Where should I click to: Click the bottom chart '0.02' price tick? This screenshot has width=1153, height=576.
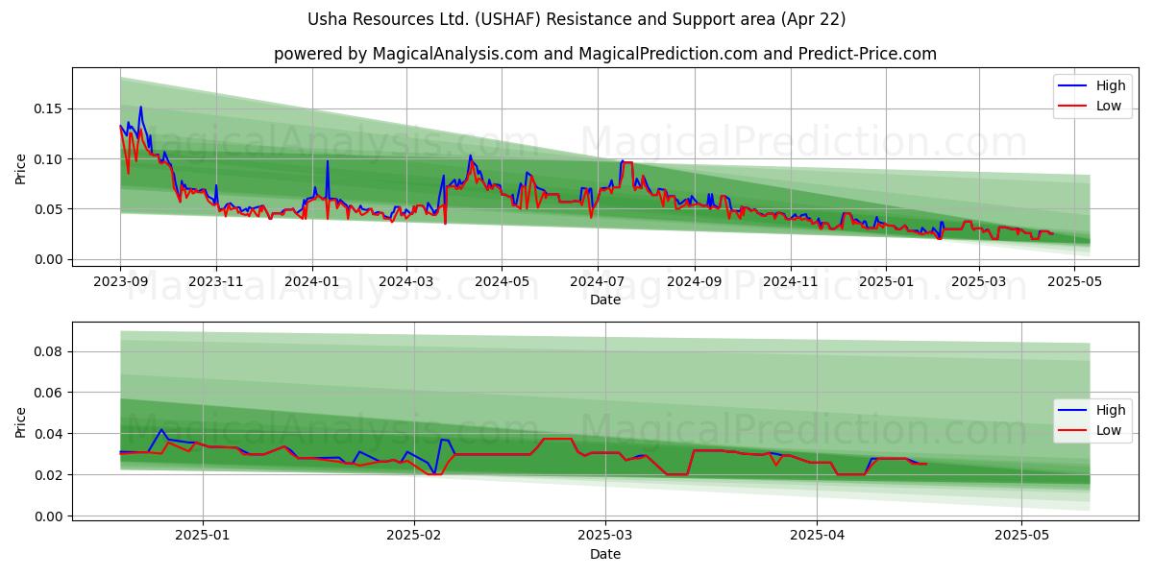(50, 475)
